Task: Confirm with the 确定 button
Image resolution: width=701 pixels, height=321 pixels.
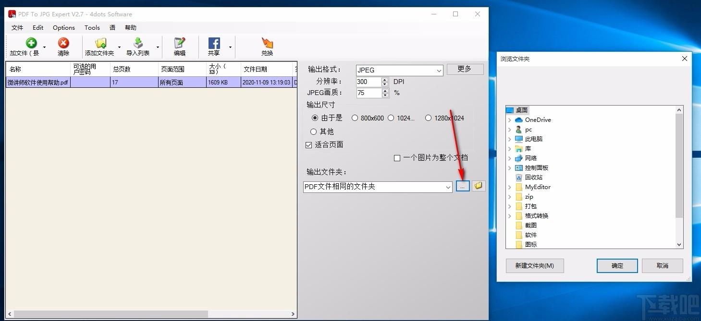Action: (x=617, y=266)
